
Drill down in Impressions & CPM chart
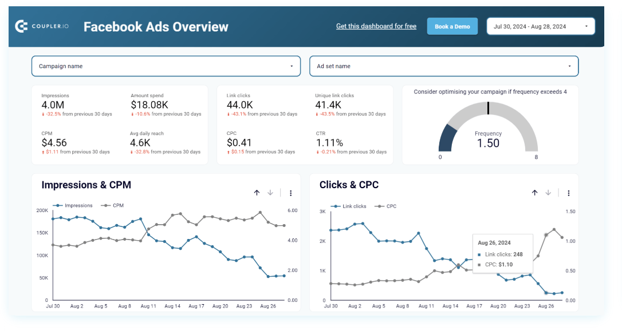pos(270,193)
